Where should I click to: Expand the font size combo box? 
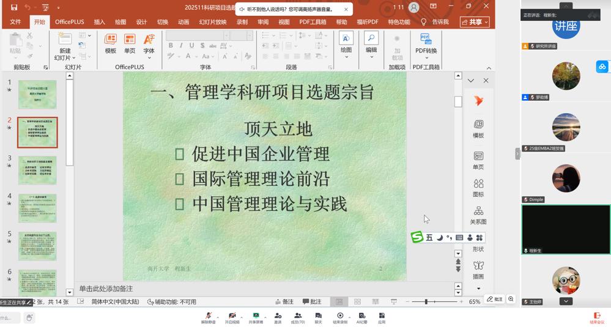(x=250, y=35)
